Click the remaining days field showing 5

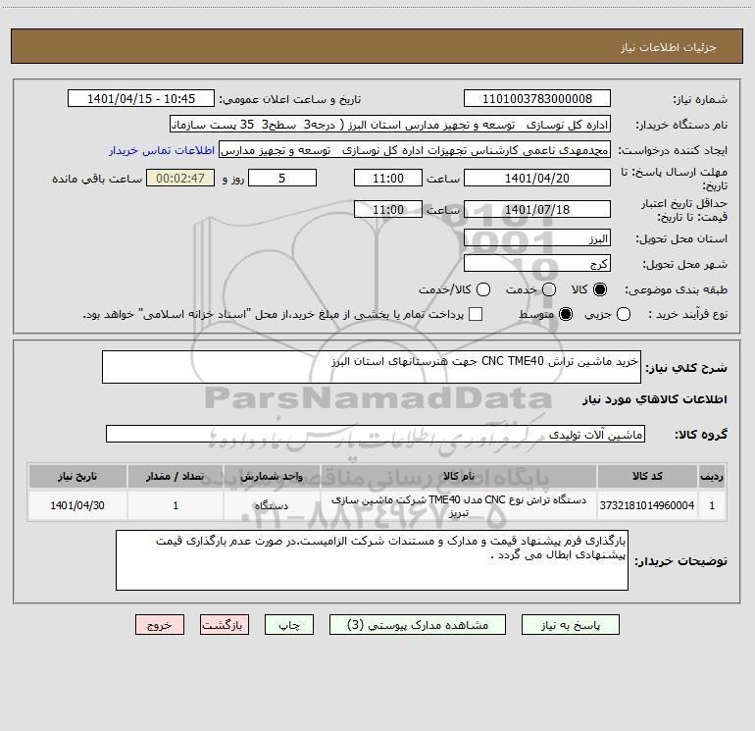(282, 179)
